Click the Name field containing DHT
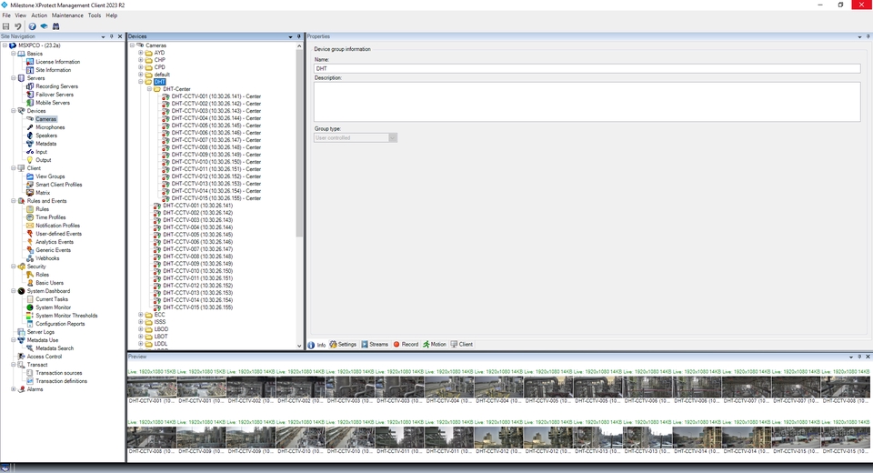This screenshot has height=473, width=873. click(587, 68)
